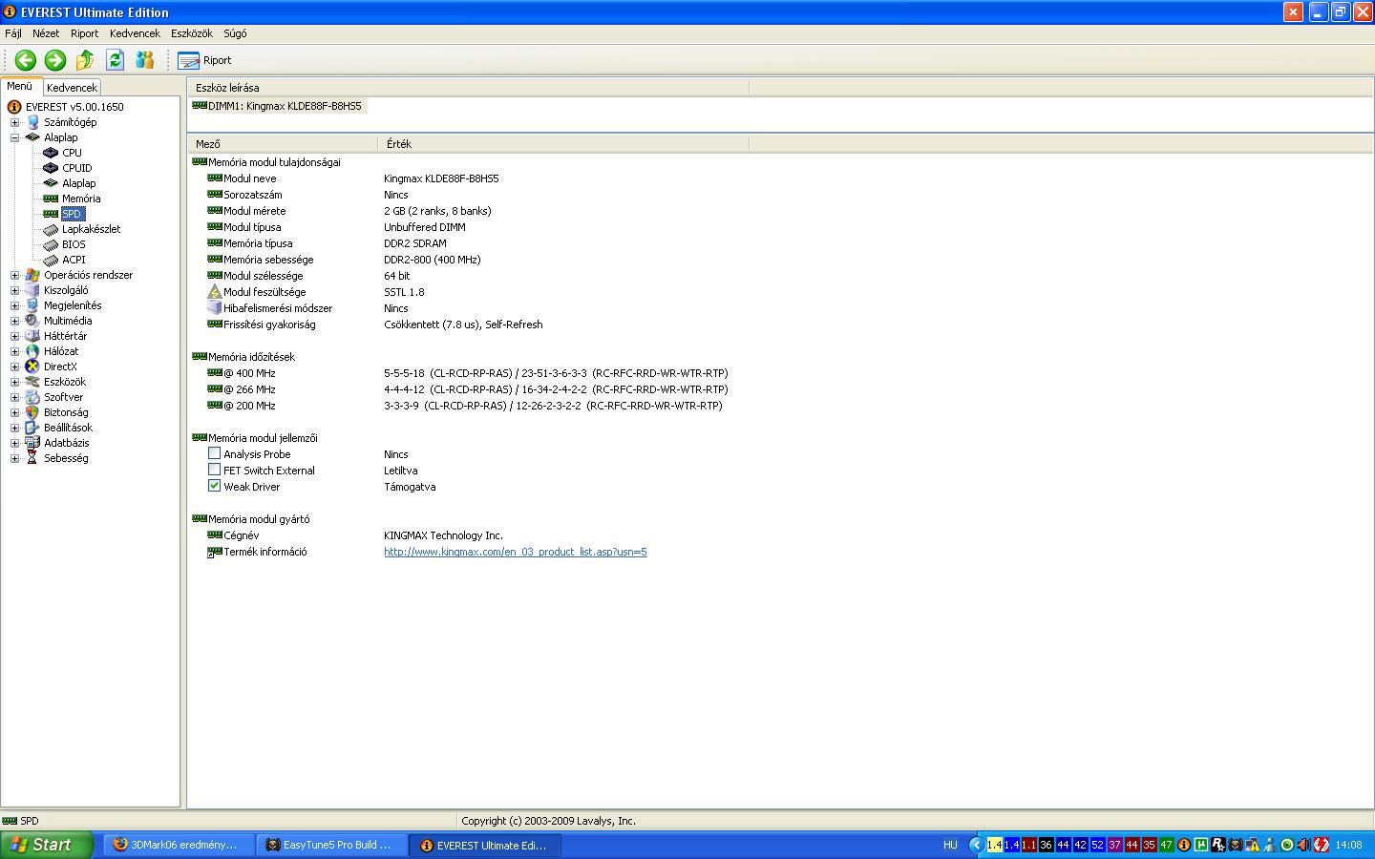
Task: Open the Fájl menu
Action: pos(13,33)
